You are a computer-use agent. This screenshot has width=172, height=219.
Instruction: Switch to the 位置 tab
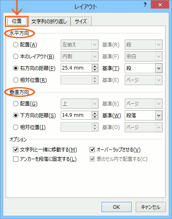(x=17, y=21)
